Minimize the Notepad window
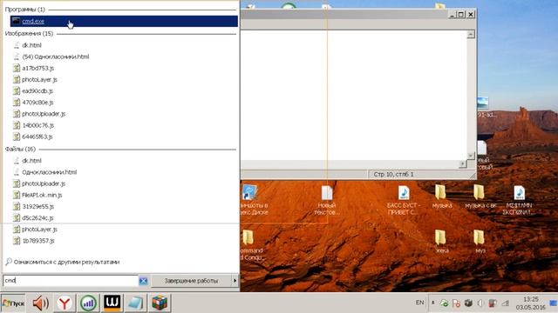Viewport: 558px width, 313px height. pyautogui.click(x=452, y=14)
